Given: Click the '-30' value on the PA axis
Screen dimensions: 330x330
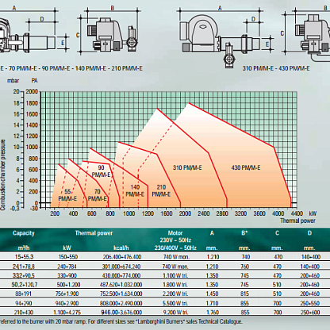Looking at the screenshot, I should click(34, 209).
